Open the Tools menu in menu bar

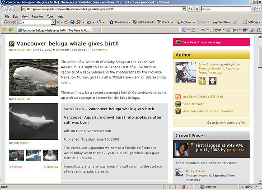point(50,17)
